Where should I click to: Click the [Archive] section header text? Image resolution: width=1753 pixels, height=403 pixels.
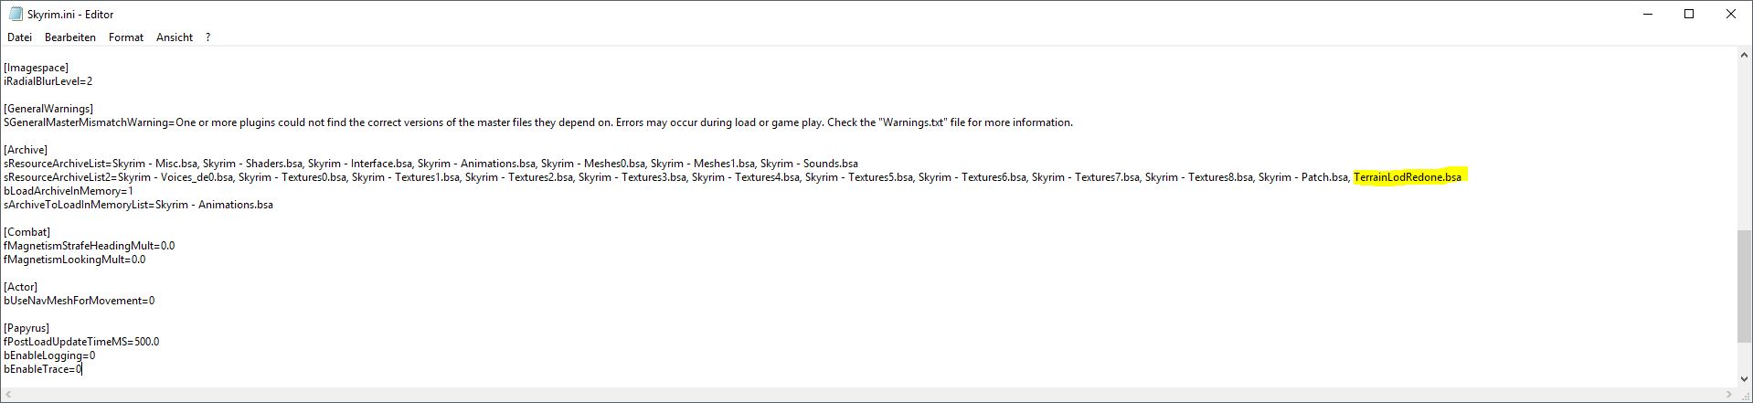click(26, 150)
